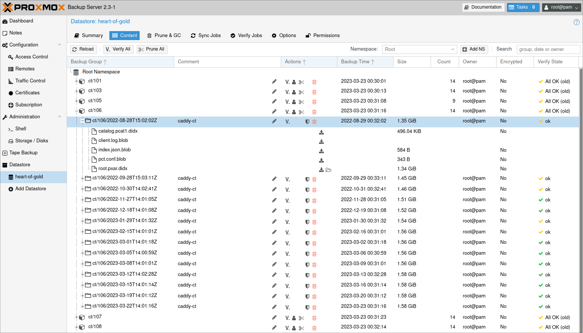Click the group, date or owner search field
This screenshot has width=583, height=333.
(548, 49)
